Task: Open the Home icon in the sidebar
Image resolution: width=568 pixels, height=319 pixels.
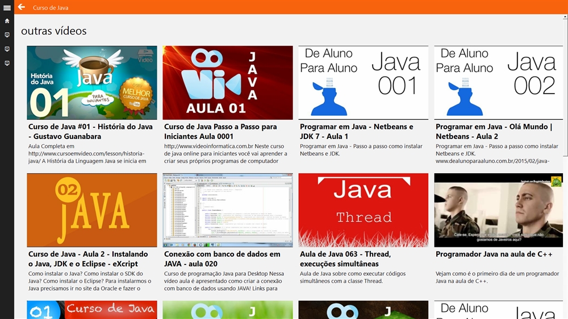Action: click(x=7, y=21)
